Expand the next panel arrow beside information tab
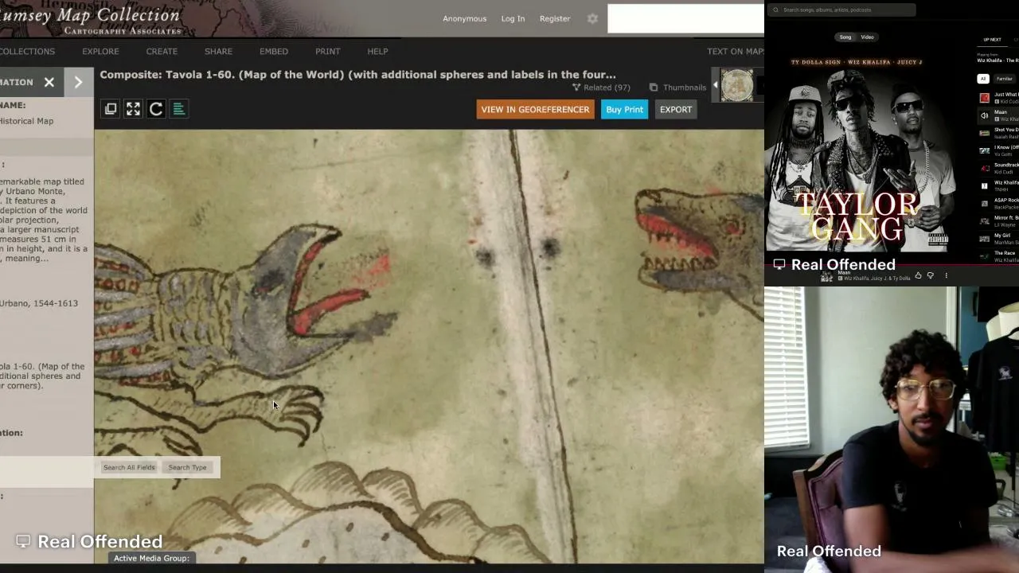 (78, 82)
